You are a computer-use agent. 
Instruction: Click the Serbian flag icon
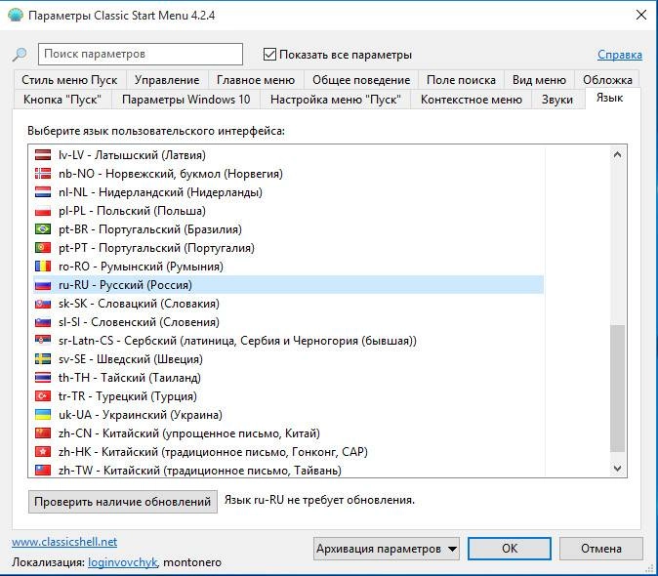pos(43,340)
